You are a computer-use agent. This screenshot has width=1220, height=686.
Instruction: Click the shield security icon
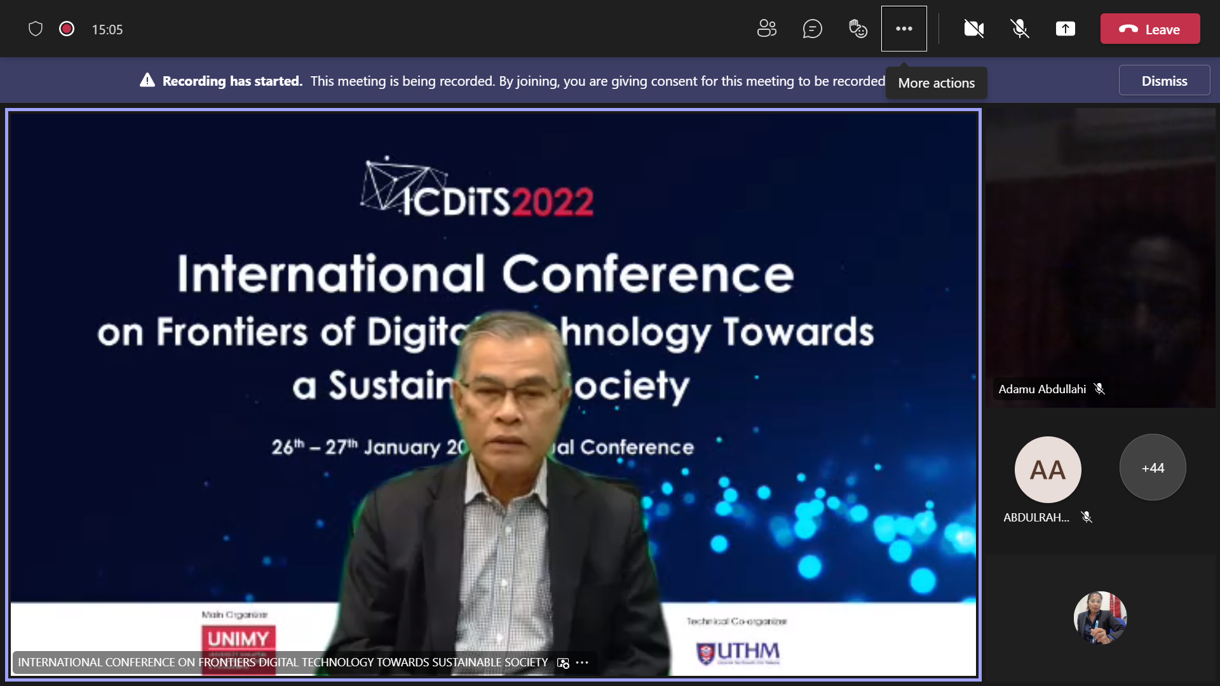[x=36, y=29]
